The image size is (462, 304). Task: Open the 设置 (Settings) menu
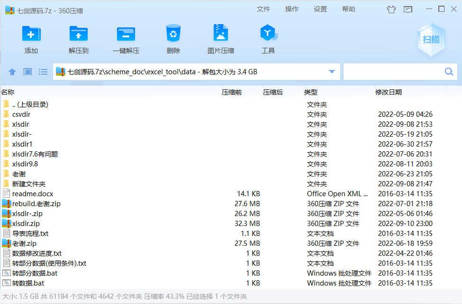click(320, 9)
